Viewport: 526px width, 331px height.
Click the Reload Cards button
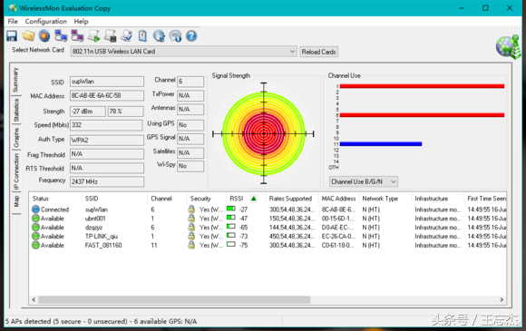coord(318,52)
